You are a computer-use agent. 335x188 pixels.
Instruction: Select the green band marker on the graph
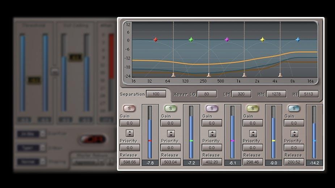(x=191, y=40)
